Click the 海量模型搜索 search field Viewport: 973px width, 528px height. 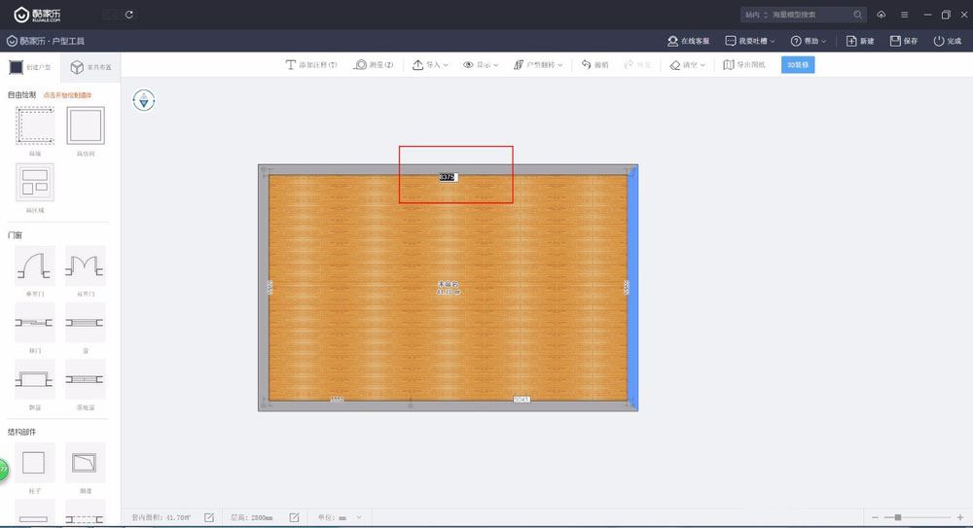pos(811,15)
